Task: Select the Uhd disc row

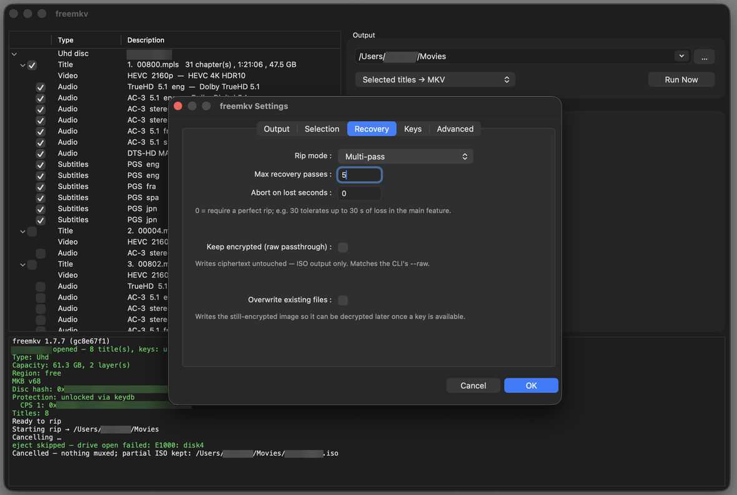Action: (x=175, y=54)
